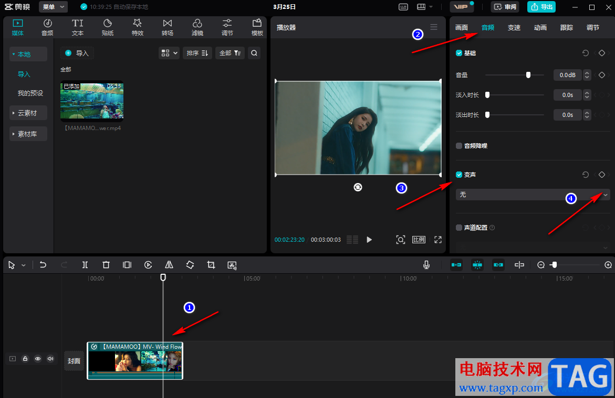
Task: Open the 滤镜 filters tab
Action: pos(197,27)
